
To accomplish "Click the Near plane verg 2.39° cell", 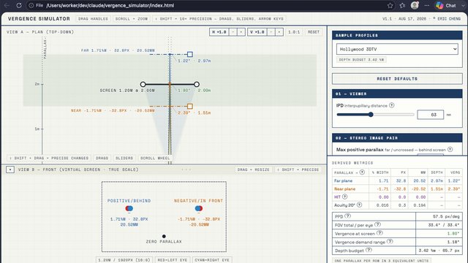I will click(453, 188).
